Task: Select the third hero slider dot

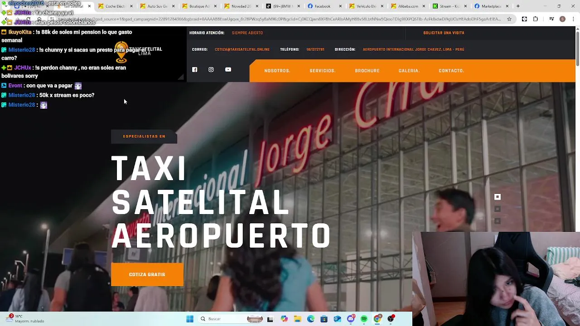Action: pyautogui.click(x=498, y=221)
